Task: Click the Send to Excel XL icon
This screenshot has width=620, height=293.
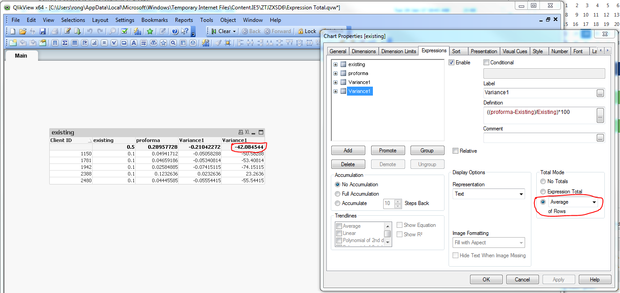Action: (247, 132)
